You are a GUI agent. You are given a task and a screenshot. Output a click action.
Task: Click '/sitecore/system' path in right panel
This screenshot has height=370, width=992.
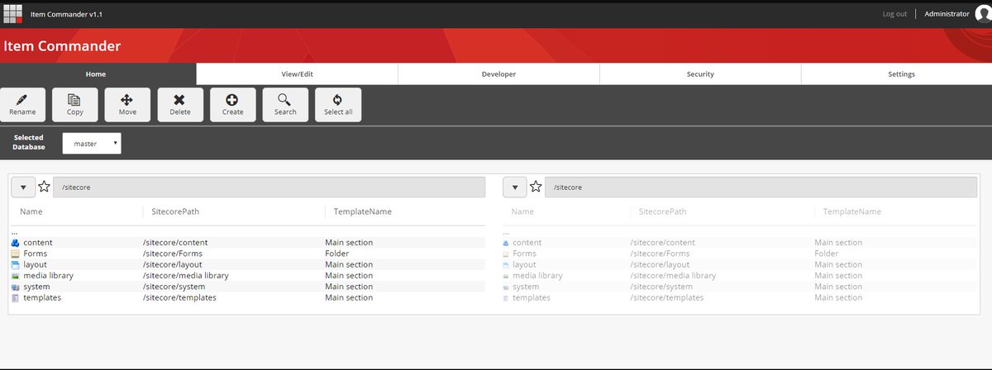661,287
